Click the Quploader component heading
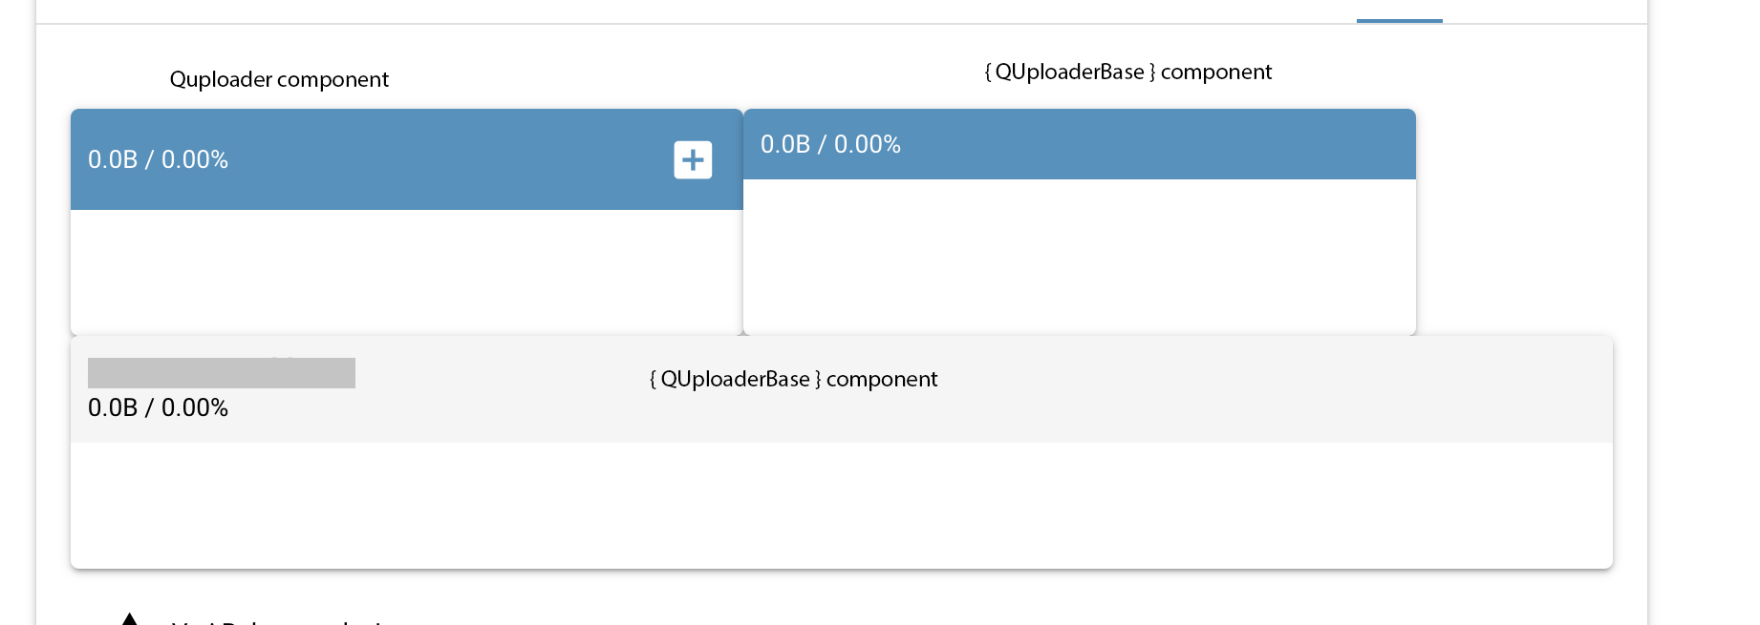Viewport: 1760px width, 625px height. click(x=279, y=79)
